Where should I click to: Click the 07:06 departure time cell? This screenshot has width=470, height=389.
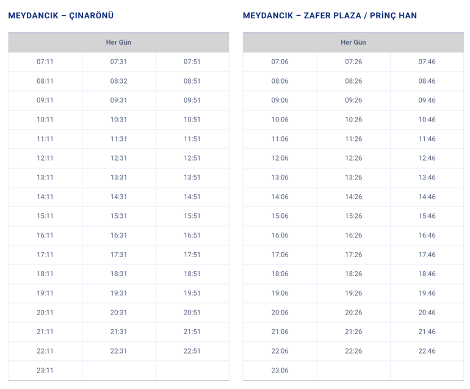click(x=280, y=62)
